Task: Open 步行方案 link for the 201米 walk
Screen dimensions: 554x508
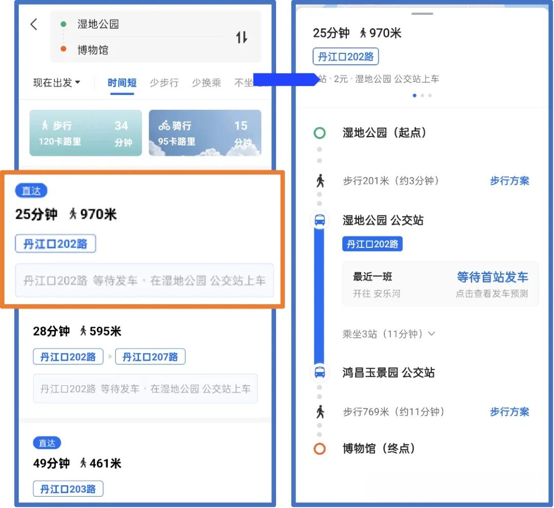Action: [x=509, y=181]
